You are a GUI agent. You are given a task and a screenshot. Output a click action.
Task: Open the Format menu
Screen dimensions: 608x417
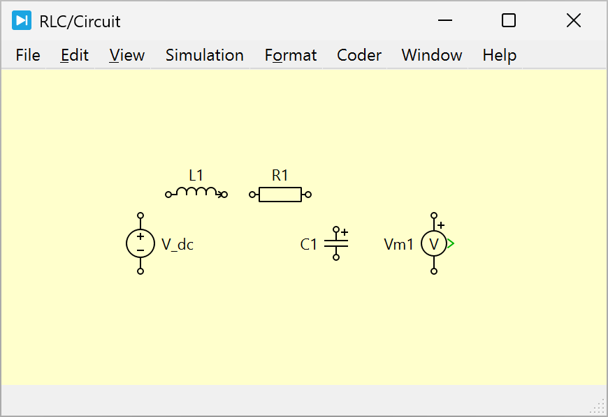coord(291,55)
